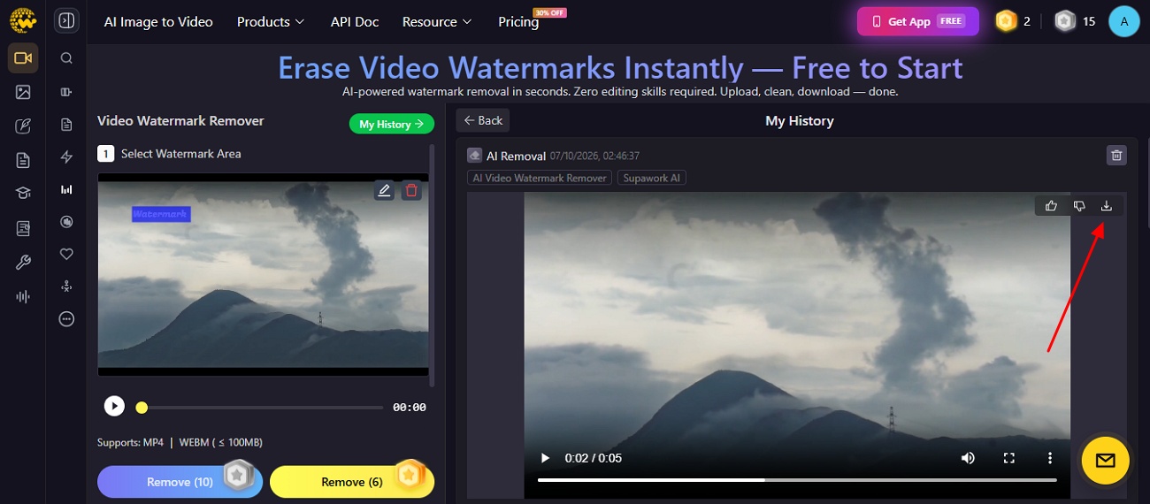Open the video tools camera sidebar icon
1150x504 pixels.
click(x=23, y=58)
